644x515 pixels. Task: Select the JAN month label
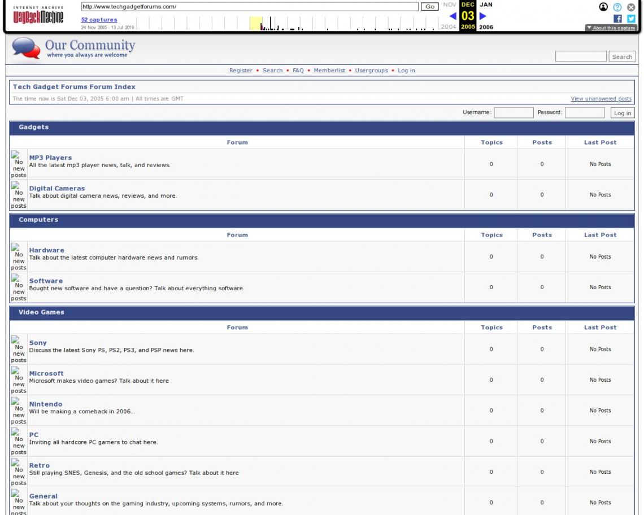click(486, 5)
